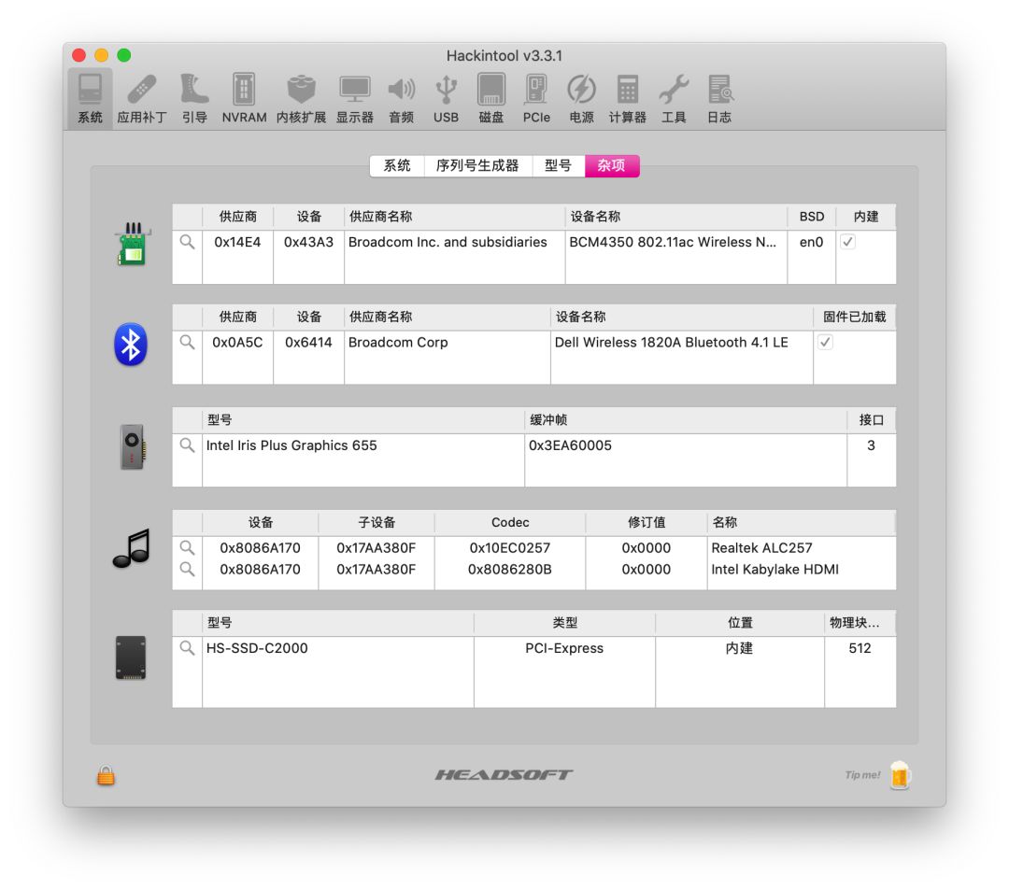Select the Intel Kabylake HDMI name cell
1009x890 pixels.
coord(802,569)
